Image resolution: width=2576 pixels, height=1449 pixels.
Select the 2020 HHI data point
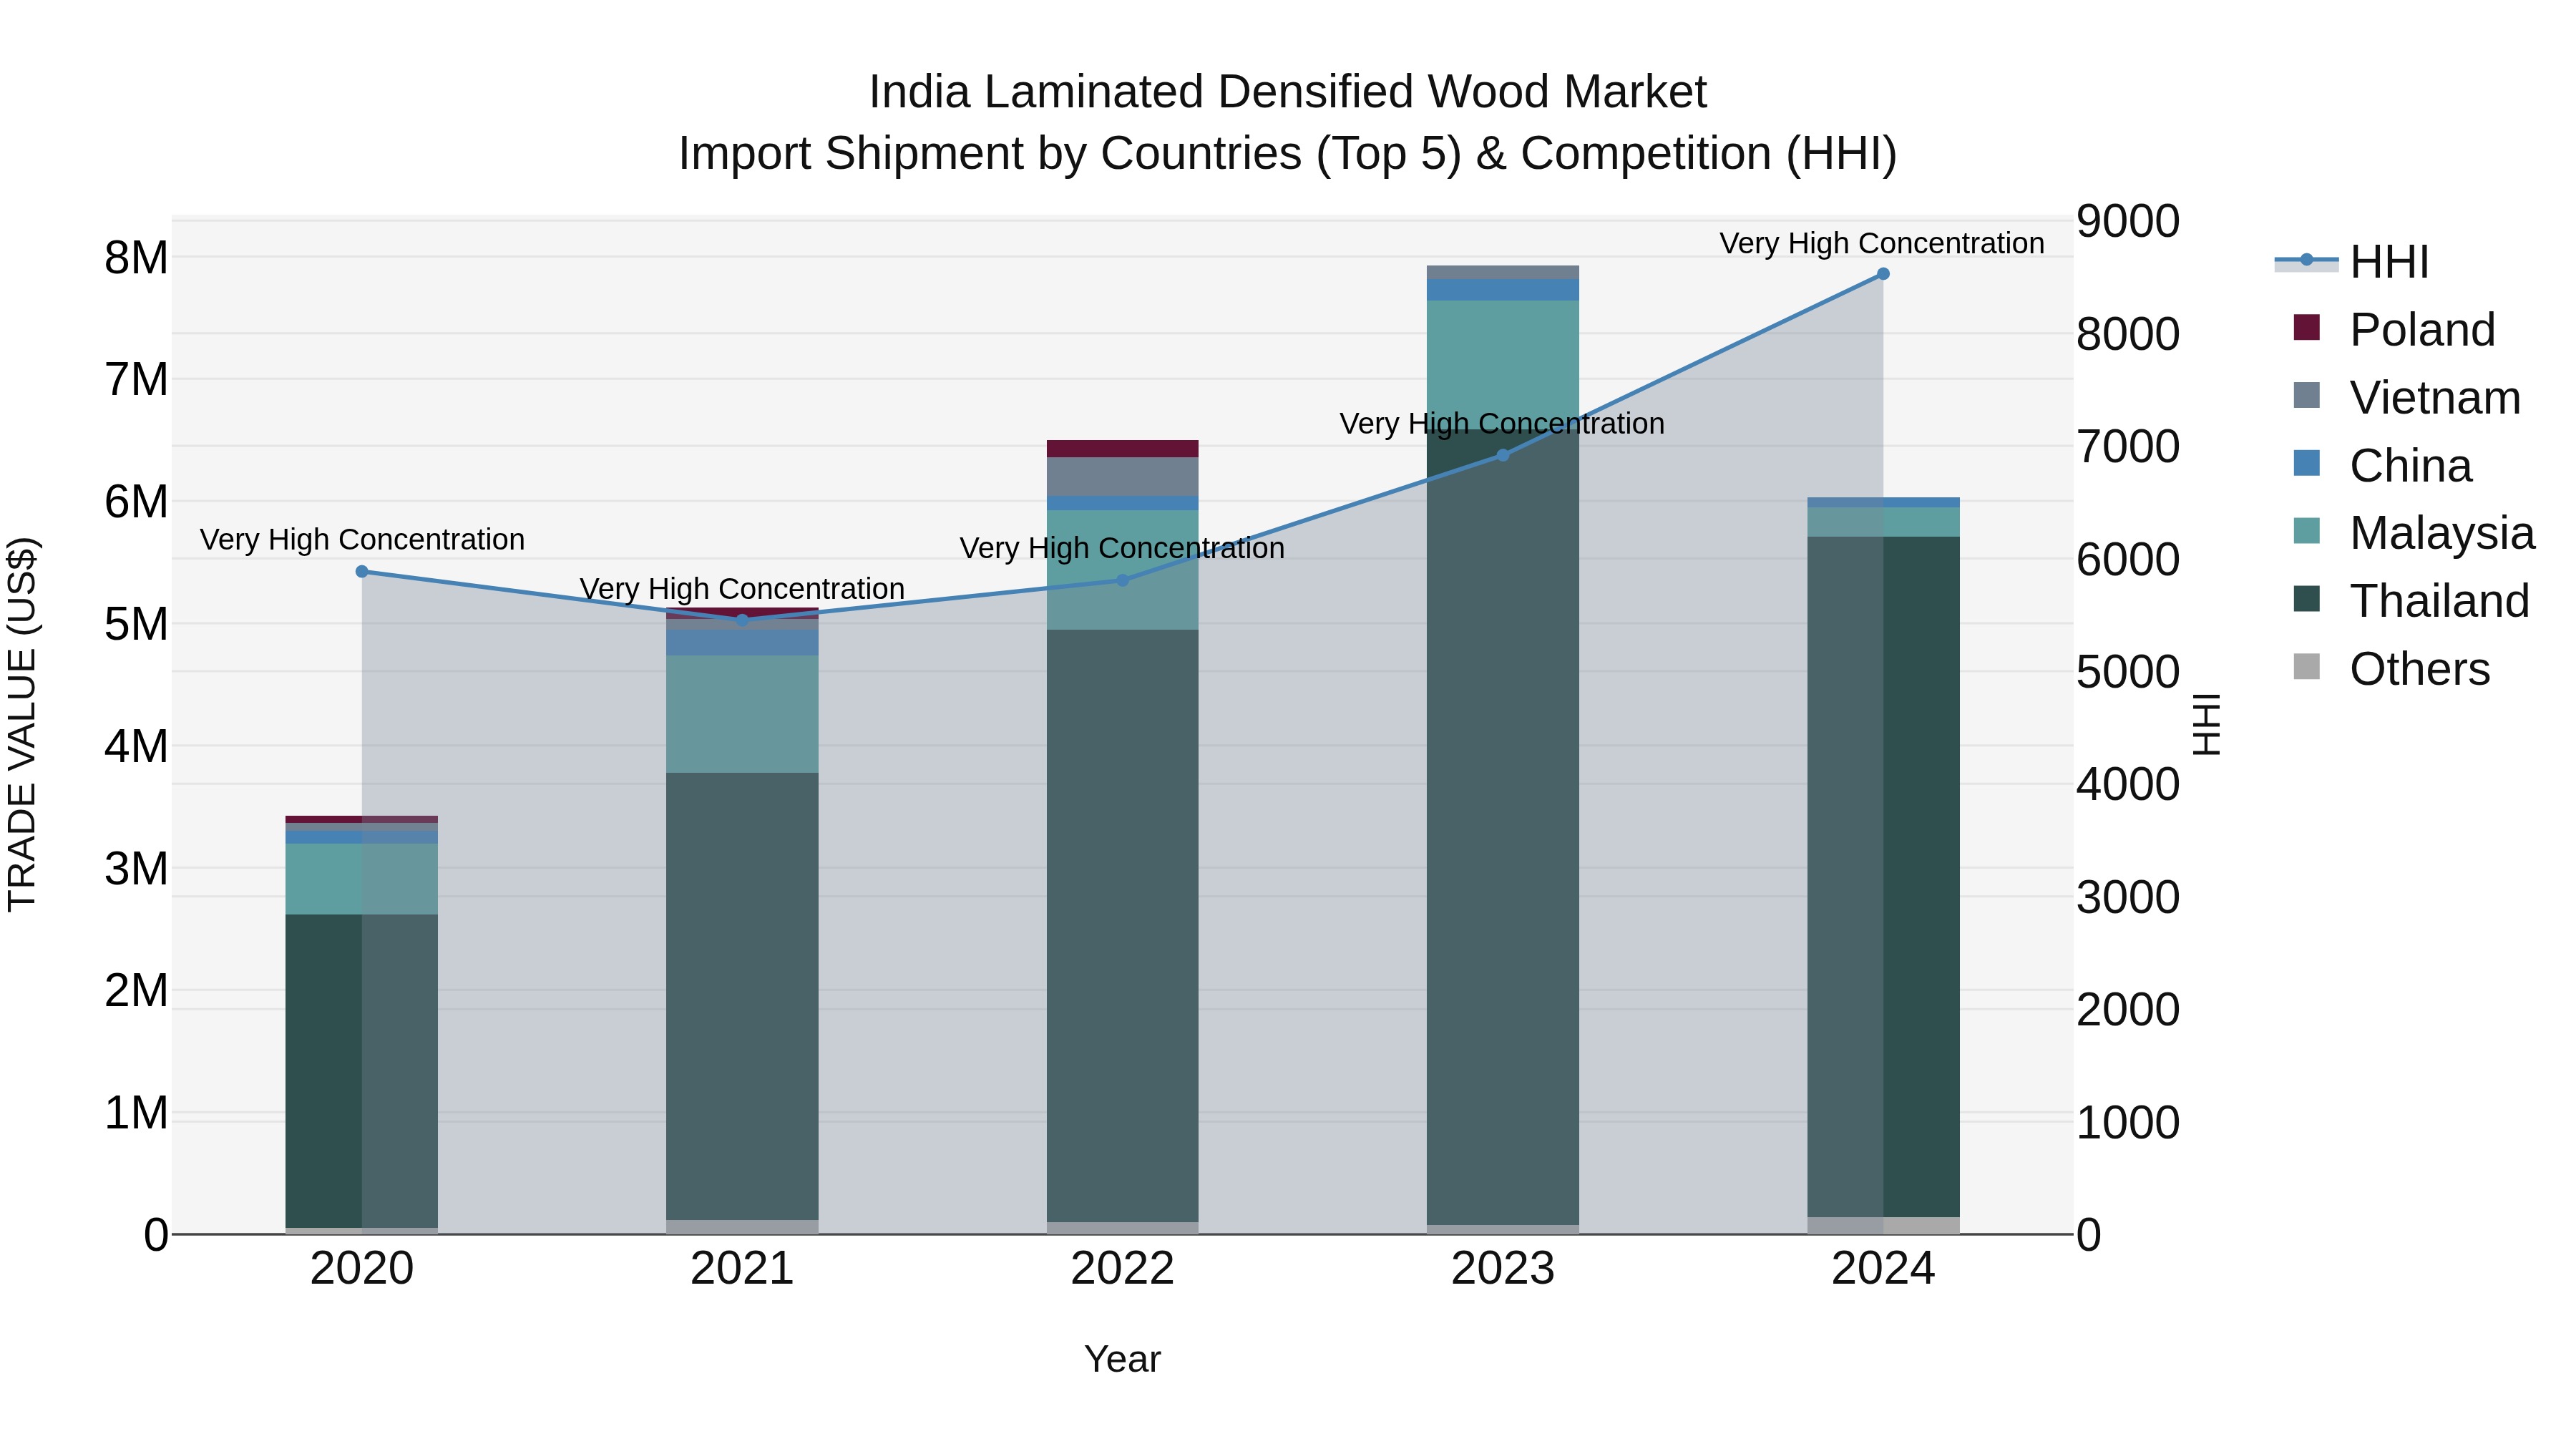[362, 572]
